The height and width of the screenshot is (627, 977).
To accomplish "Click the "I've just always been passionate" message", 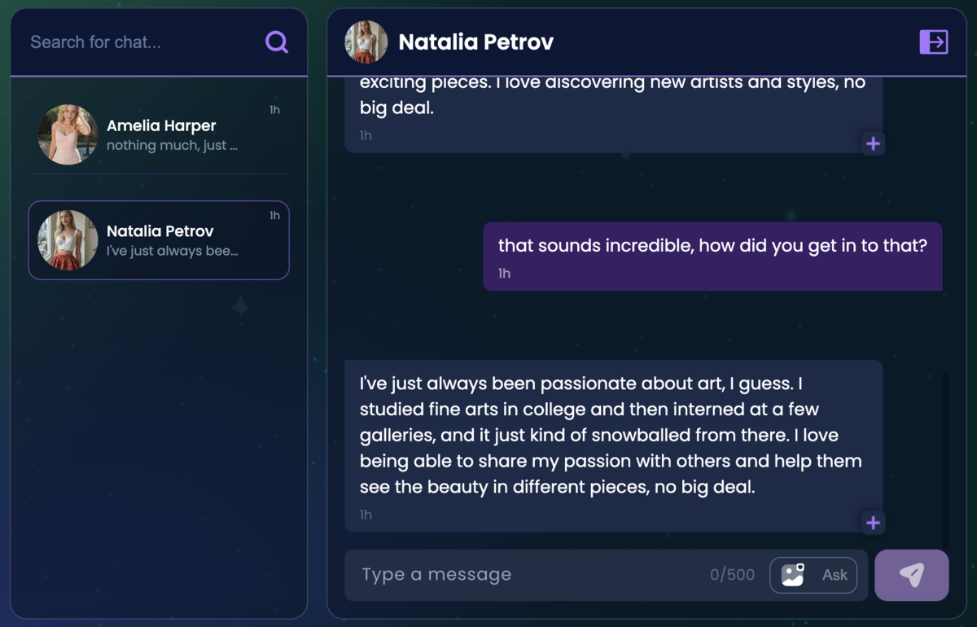I will point(612,436).
